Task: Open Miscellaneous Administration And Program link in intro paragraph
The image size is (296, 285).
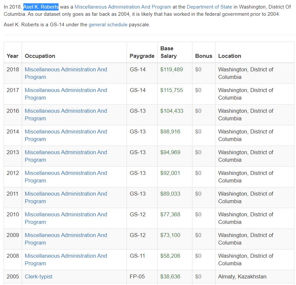Action: [x=123, y=7]
